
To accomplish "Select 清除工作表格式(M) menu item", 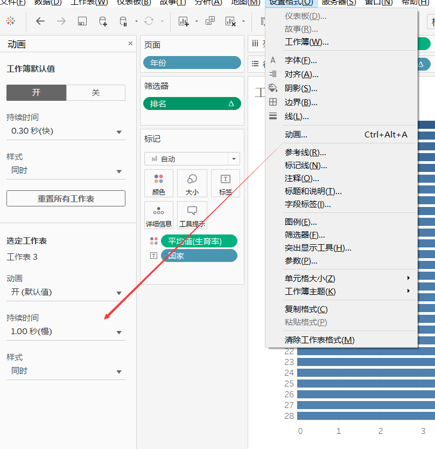I will (x=341, y=340).
